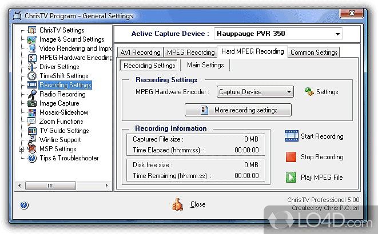
Task: Click the green Play MPEG File icon
Action: tap(292, 177)
